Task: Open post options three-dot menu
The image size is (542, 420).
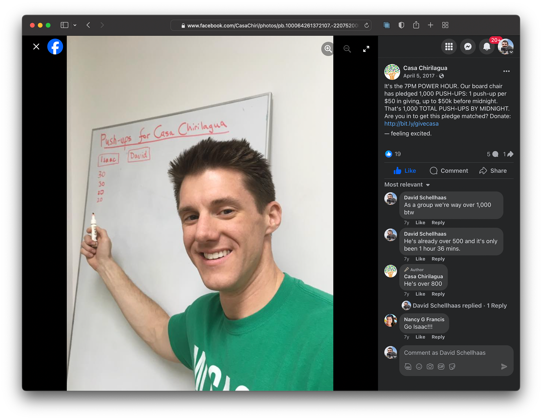Action: (506, 71)
